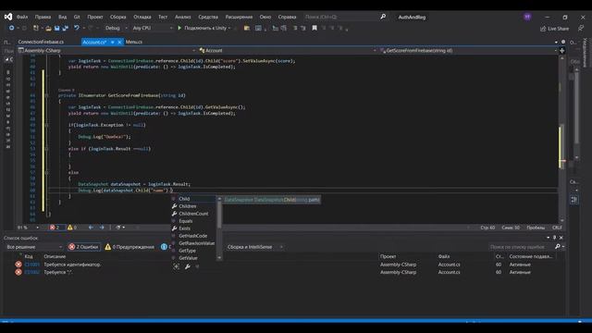592x333 pixels.
Task: Toggle the 2 Ошибки errors filter
Action: click(x=84, y=247)
